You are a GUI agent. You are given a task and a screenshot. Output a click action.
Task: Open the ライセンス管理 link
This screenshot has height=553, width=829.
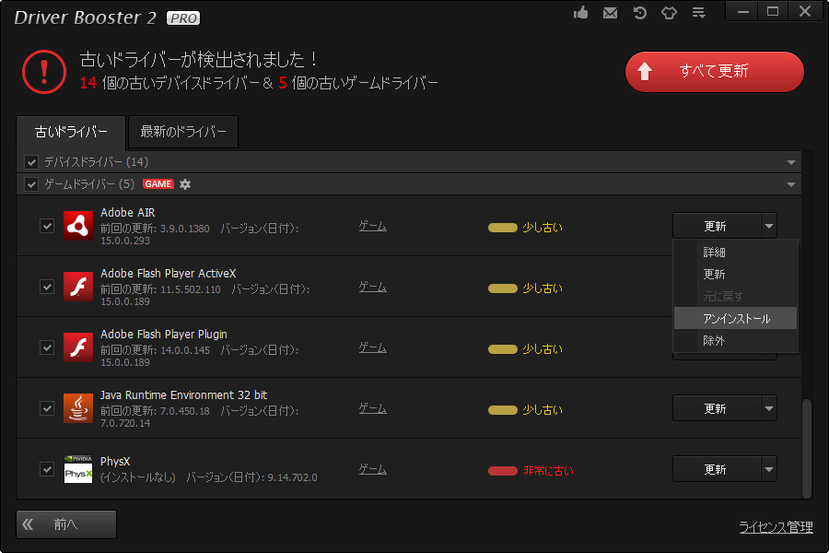pos(776,527)
